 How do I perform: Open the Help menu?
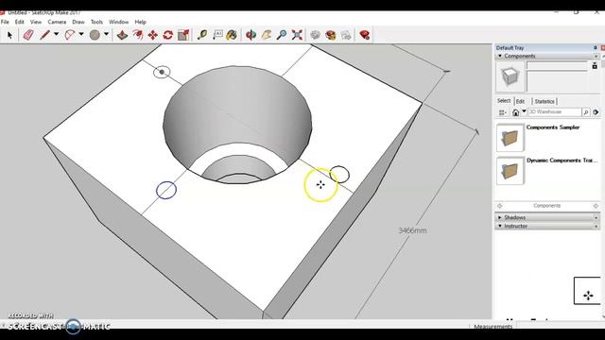pos(140,22)
